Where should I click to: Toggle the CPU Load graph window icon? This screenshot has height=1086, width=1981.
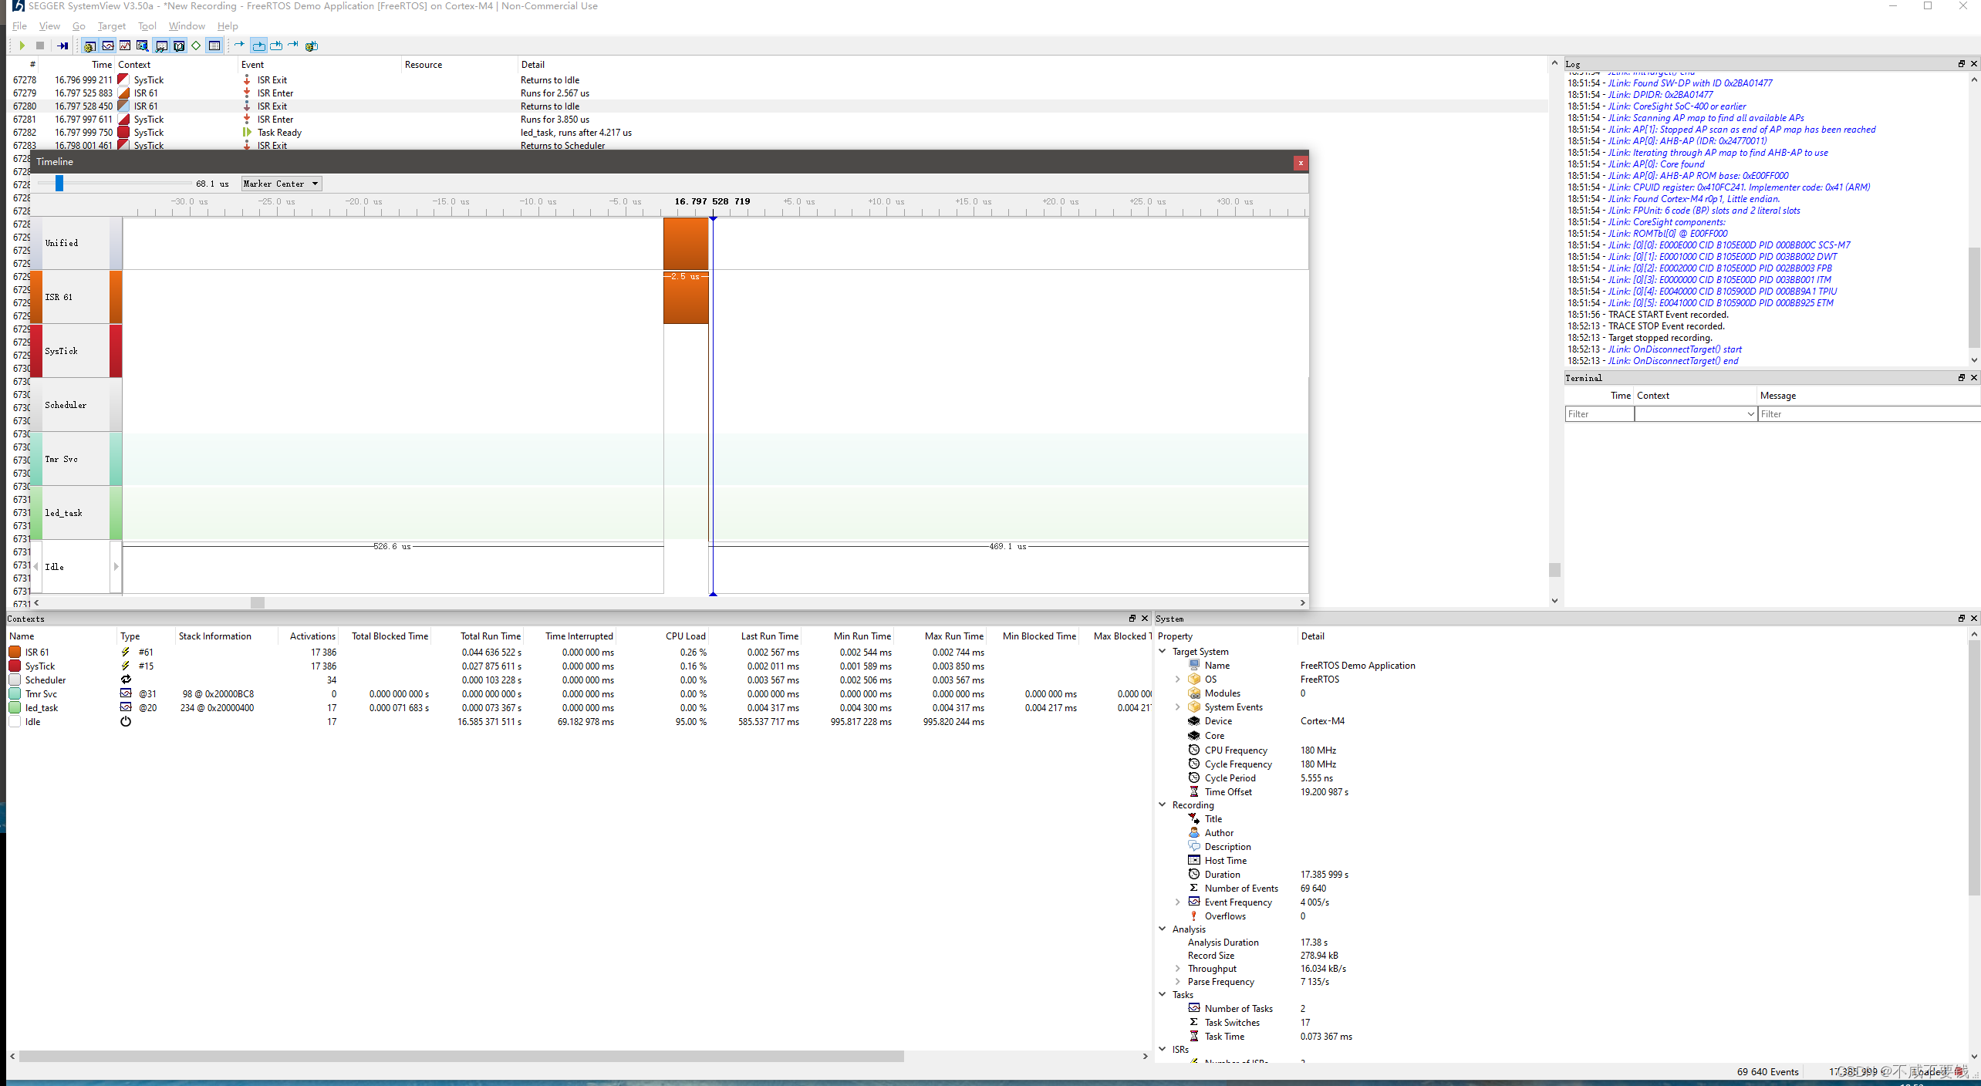point(125,46)
